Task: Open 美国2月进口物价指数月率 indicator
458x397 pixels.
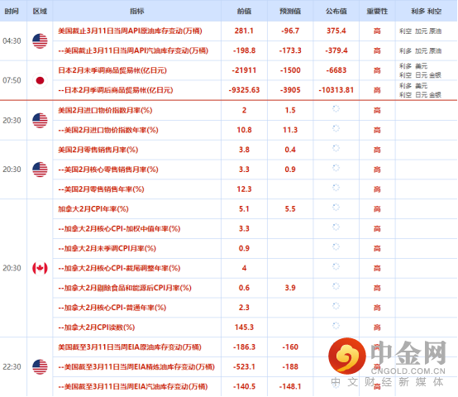Action: (105, 110)
